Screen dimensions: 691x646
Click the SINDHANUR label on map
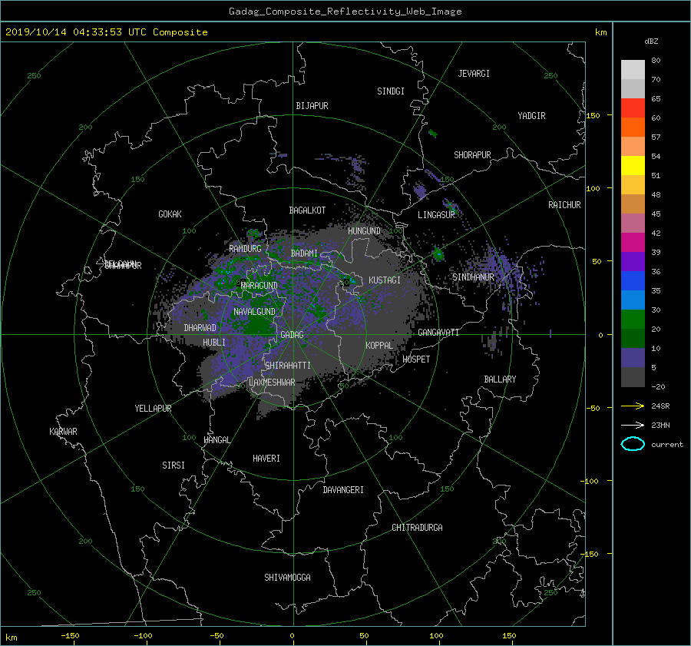tap(473, 277)
